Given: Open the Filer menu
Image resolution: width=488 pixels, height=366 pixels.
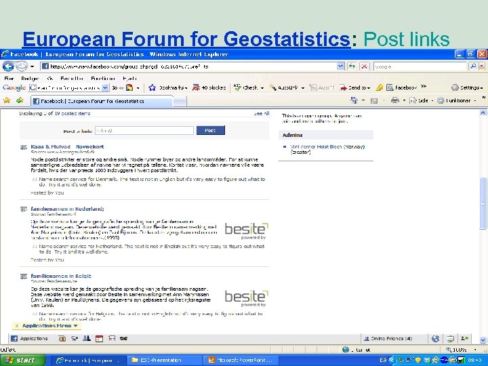Looking at the screenshot, I should 9,79.
